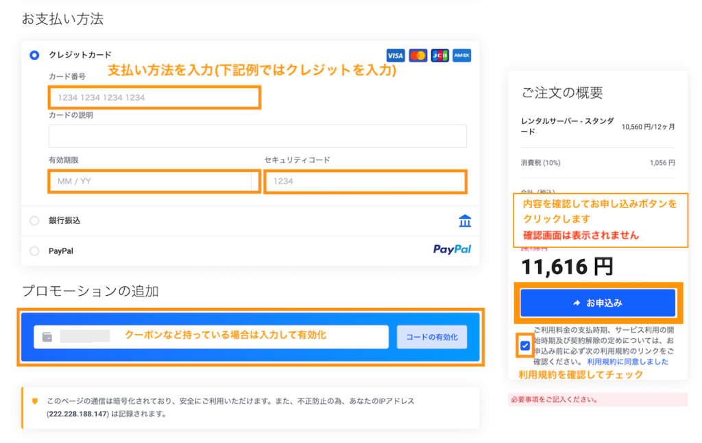
Task: Click the PayPal logo
Action: tap(451, 251)
